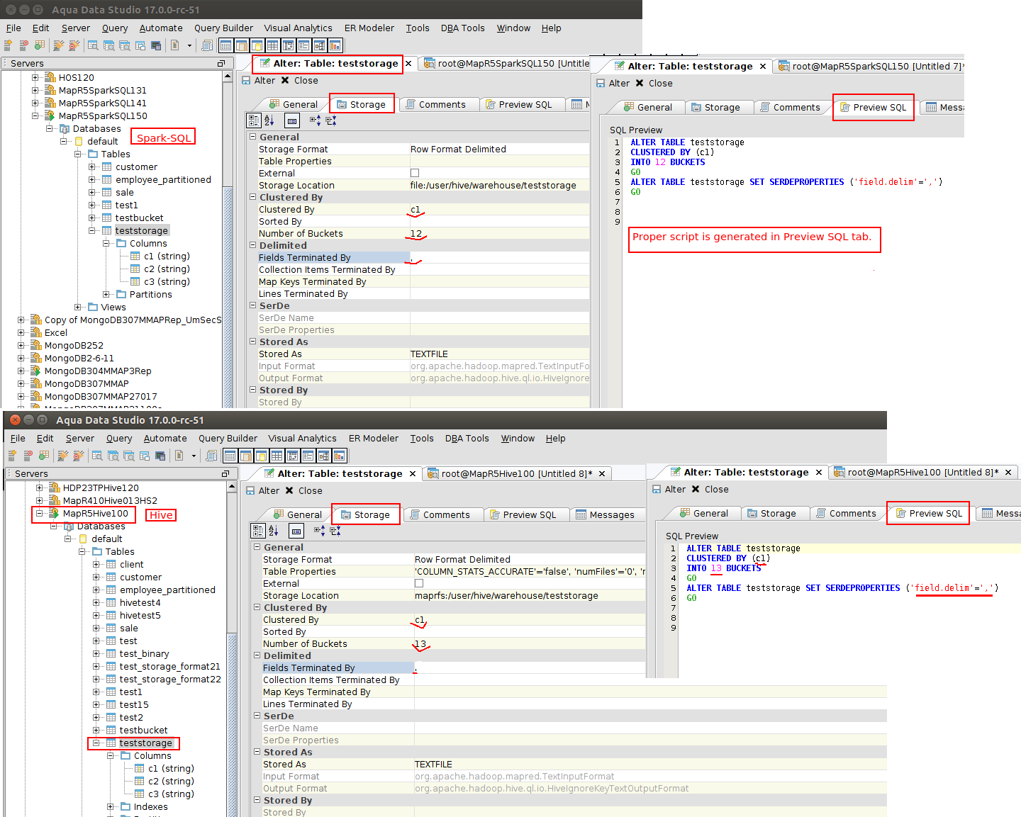The height and width of the screenshot is (817, 1021).
Task: Toggle description area in Hive storage properties
Action: click(x=296, y=531)
